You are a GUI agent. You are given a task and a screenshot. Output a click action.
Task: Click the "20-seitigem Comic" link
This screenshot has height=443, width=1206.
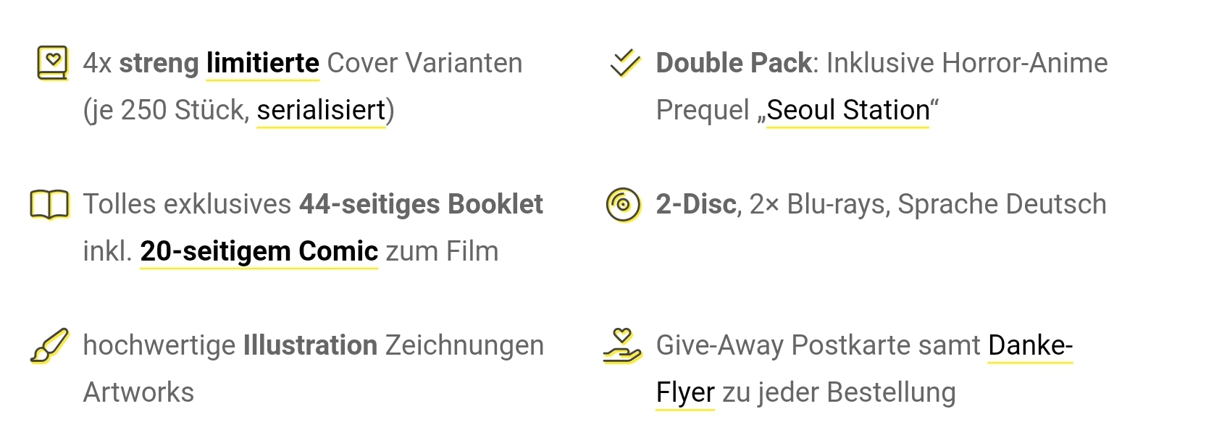click(259, 252)
